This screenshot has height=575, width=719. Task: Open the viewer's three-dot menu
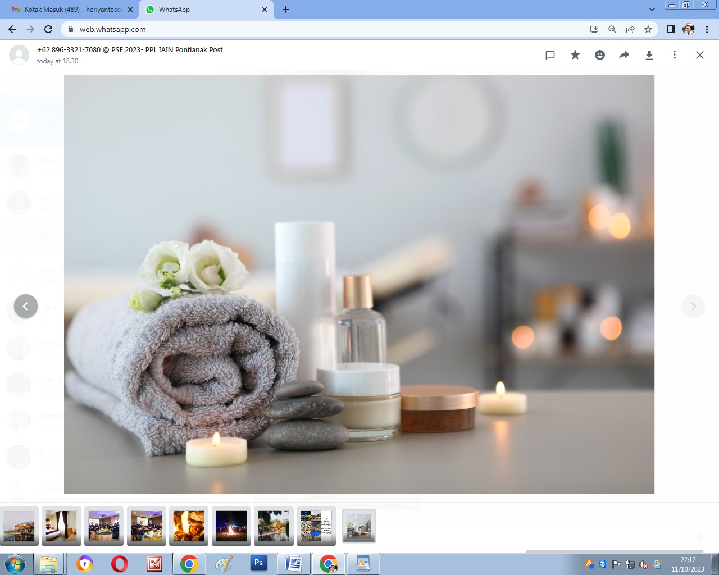point(675,55)
